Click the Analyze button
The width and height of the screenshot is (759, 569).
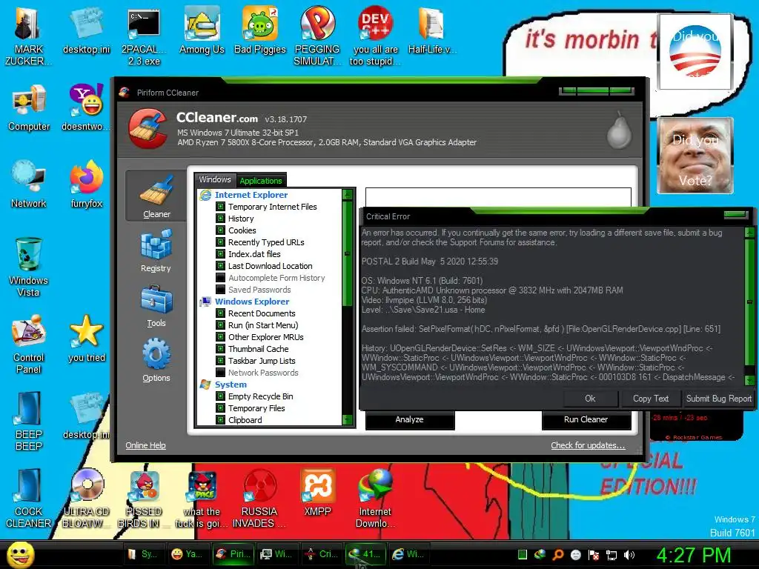(x=409, y=419)
